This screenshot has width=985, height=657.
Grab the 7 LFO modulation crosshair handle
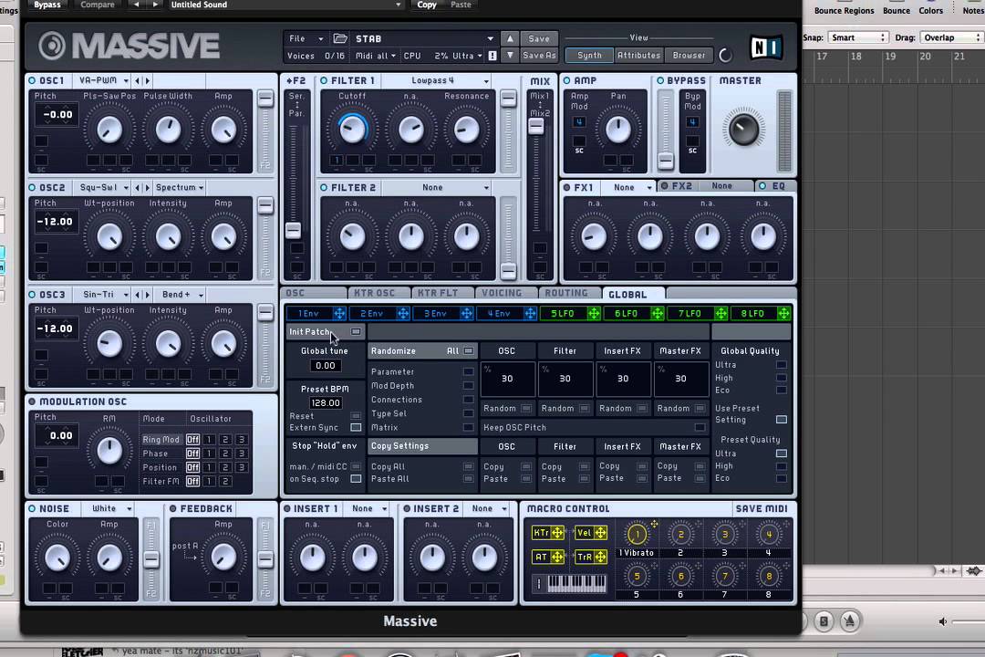point(721,313)
